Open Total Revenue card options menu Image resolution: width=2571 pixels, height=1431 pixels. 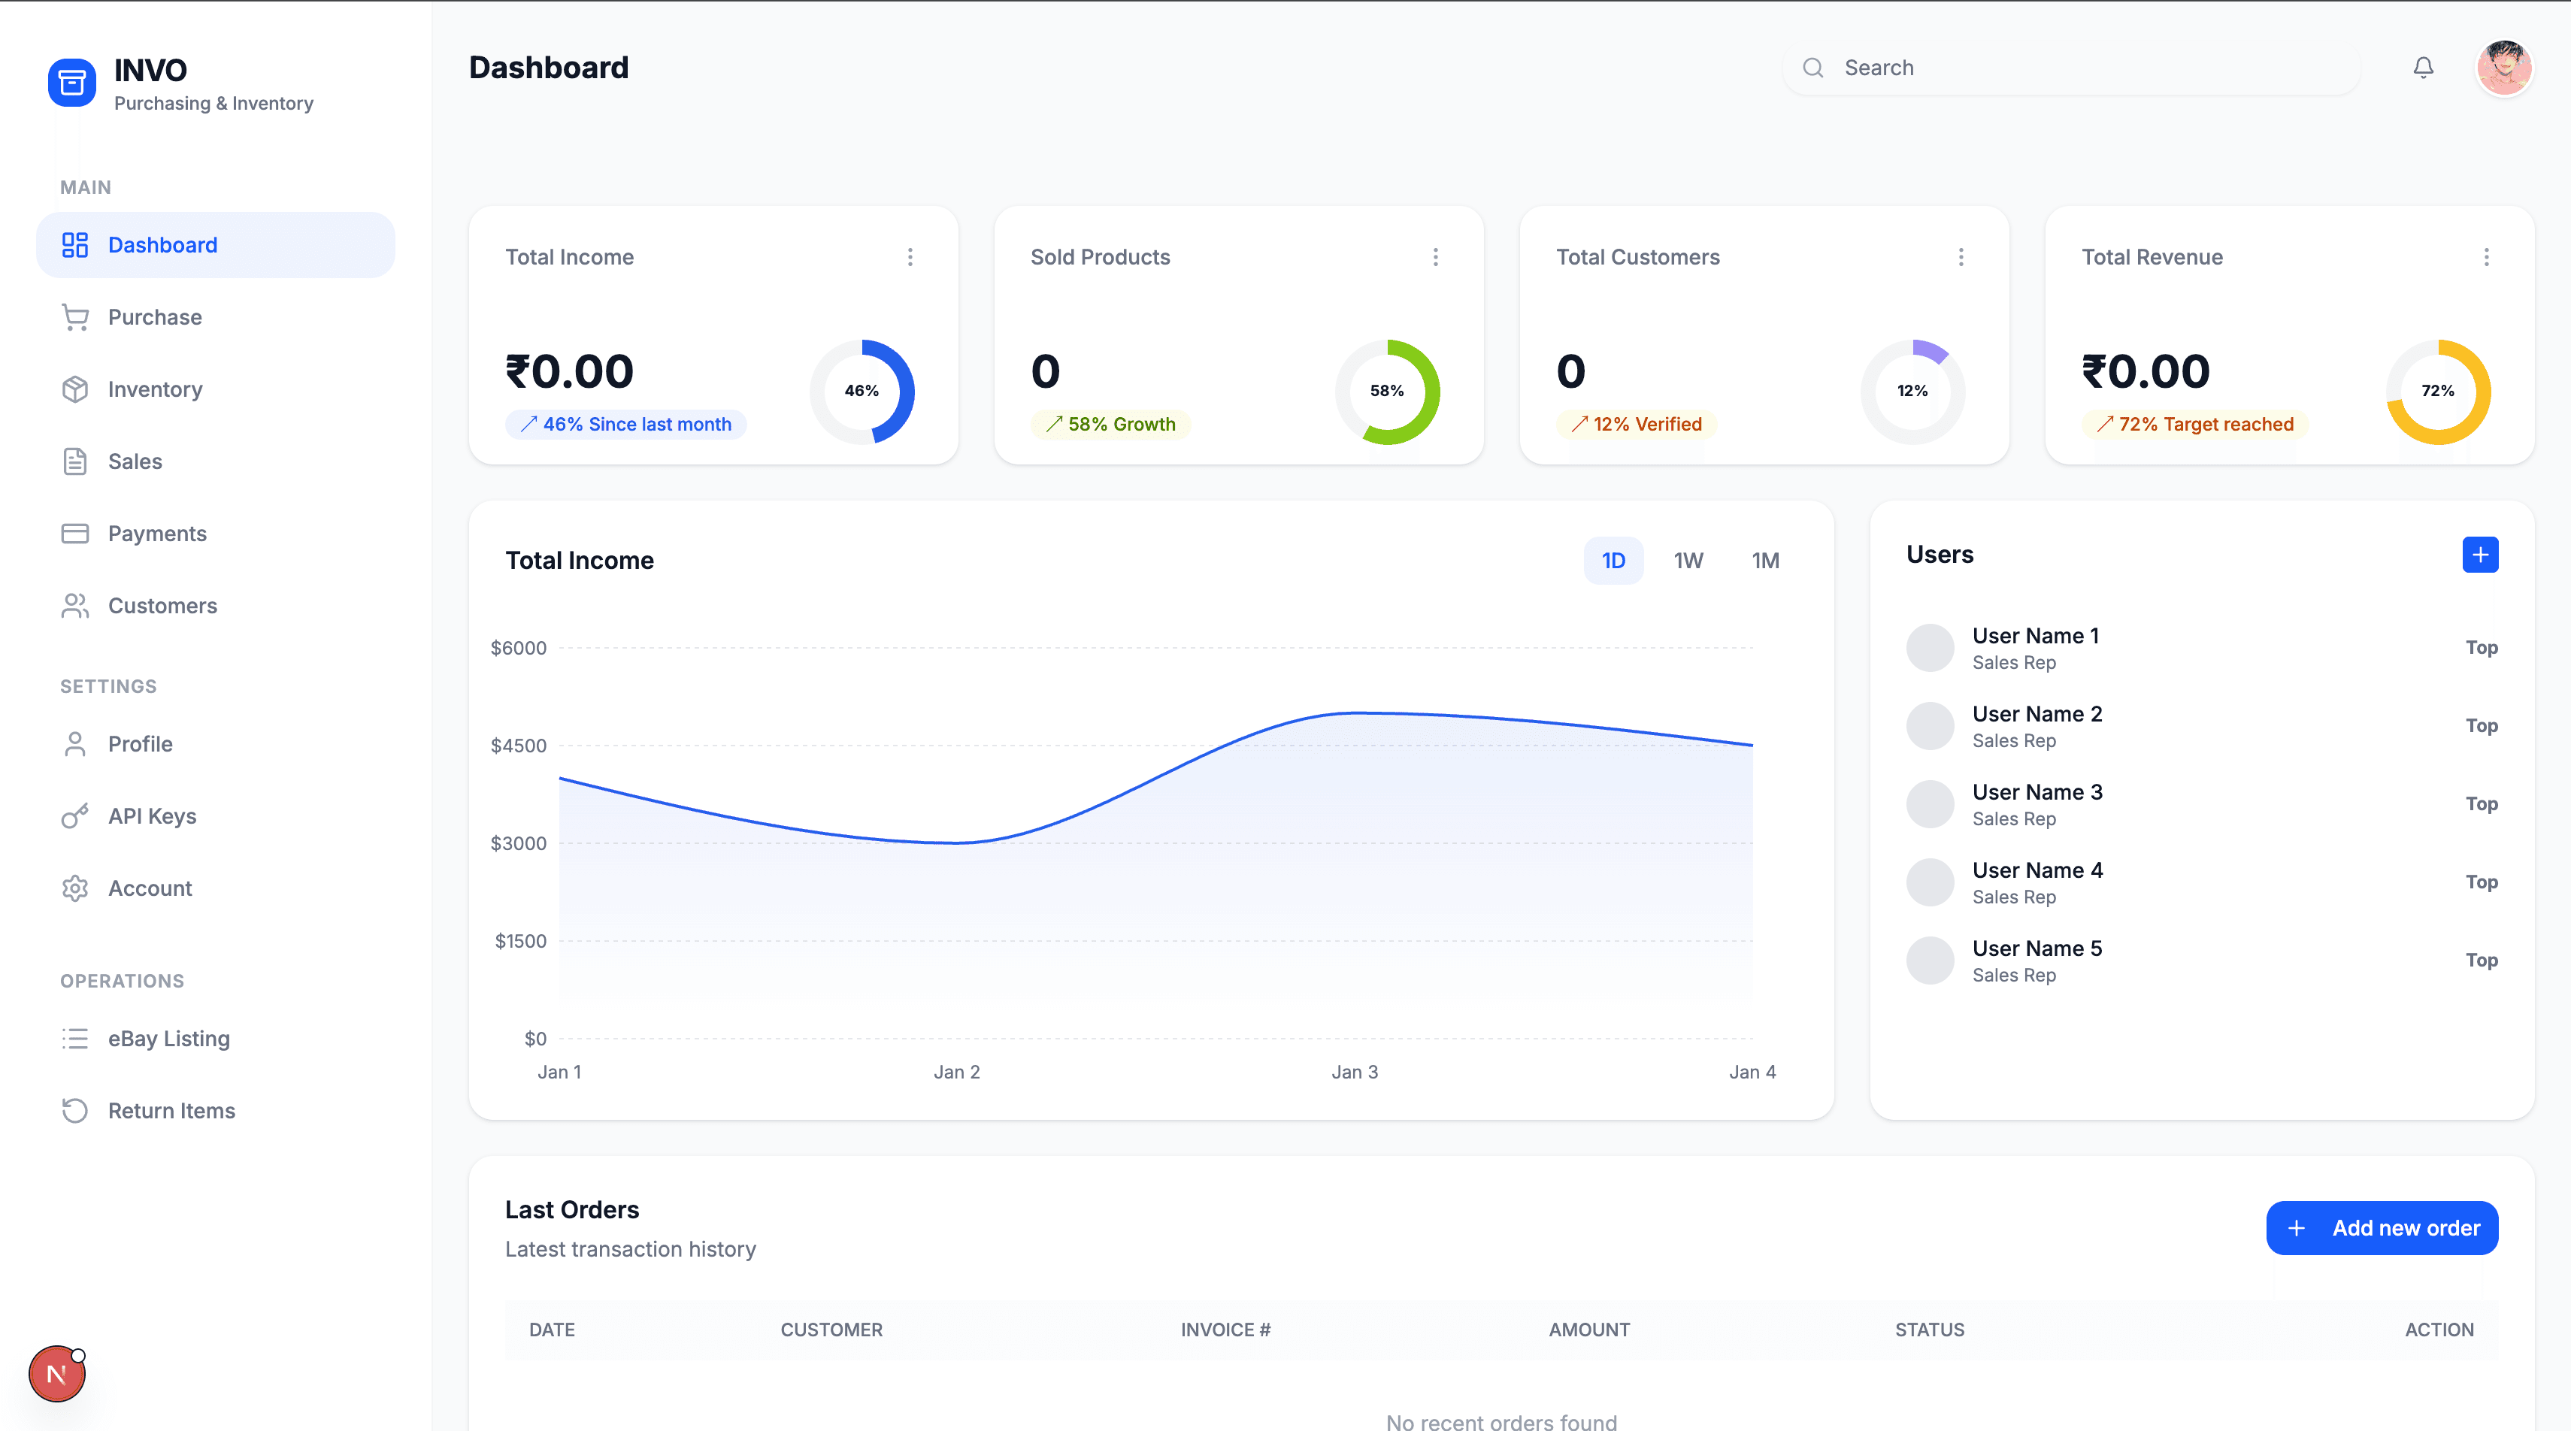pyautogui.click(x=2486, y=258)
